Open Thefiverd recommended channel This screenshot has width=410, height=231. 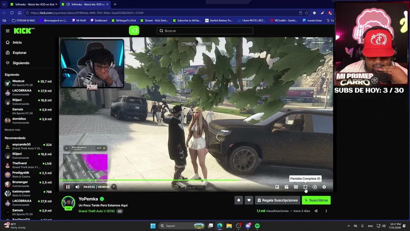tap(28, 165)
